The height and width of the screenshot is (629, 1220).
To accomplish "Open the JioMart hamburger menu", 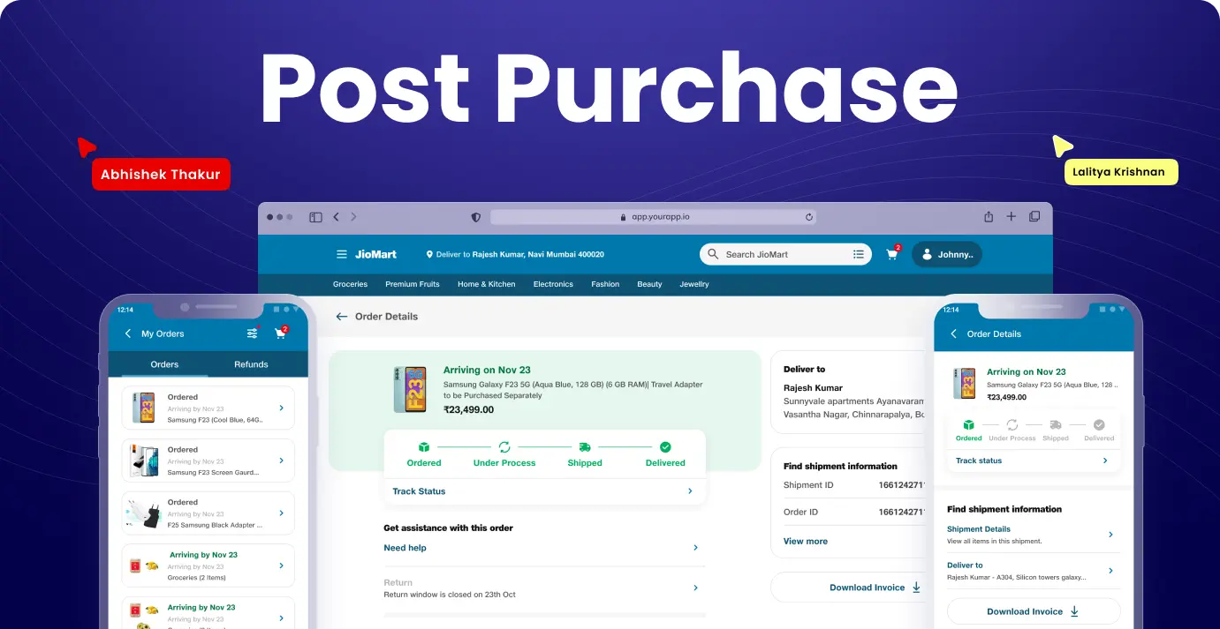I will [x=342, y=254].
